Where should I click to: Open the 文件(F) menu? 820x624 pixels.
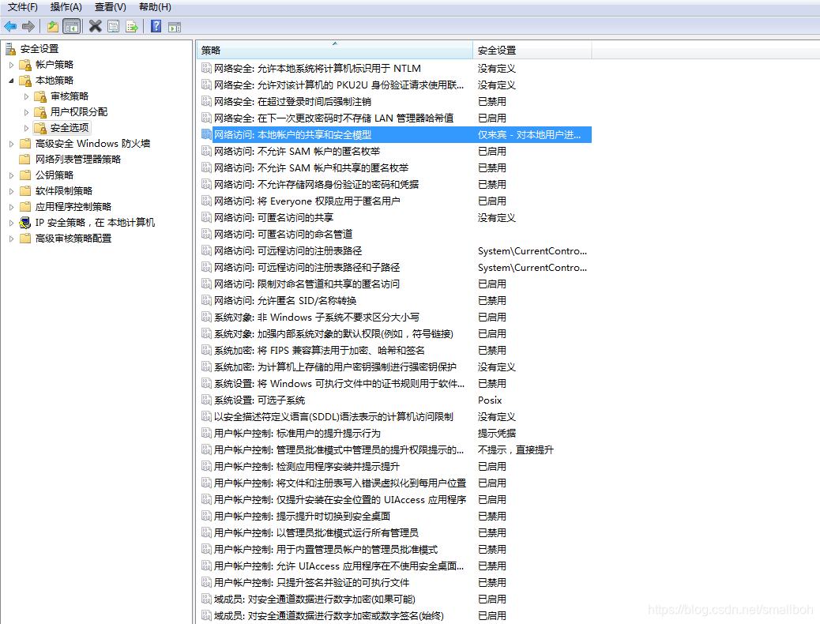pyautogui.click(x=23, y=7)
